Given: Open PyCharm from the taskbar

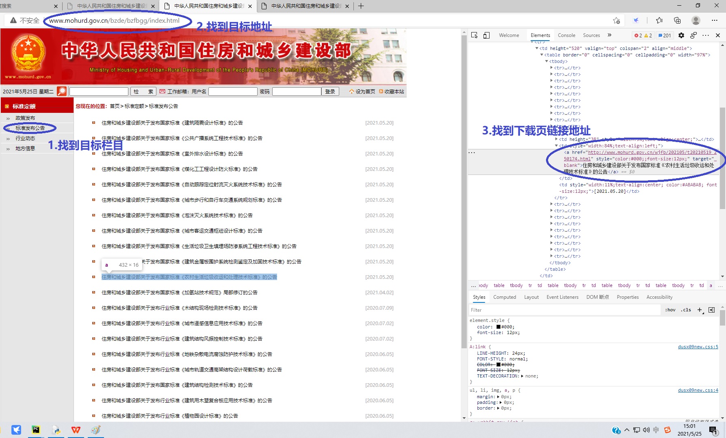Looking at the screenshot, I should [x=36, y=430].
